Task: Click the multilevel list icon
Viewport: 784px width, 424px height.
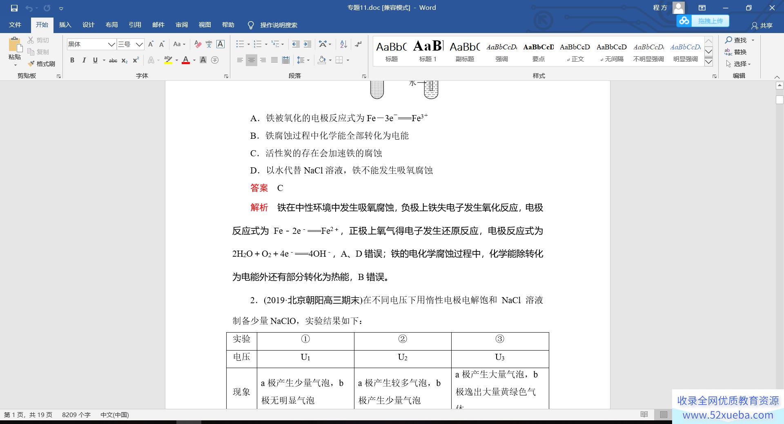Action: click(x=276, y=44)
